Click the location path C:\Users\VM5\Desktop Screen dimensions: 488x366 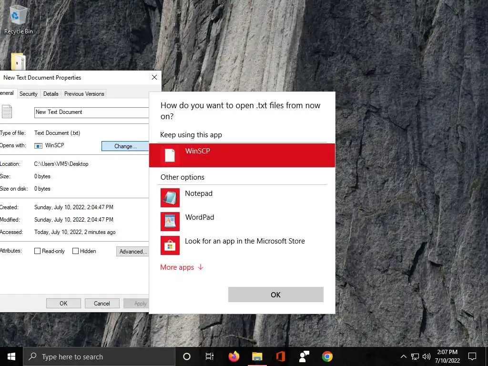61,164
